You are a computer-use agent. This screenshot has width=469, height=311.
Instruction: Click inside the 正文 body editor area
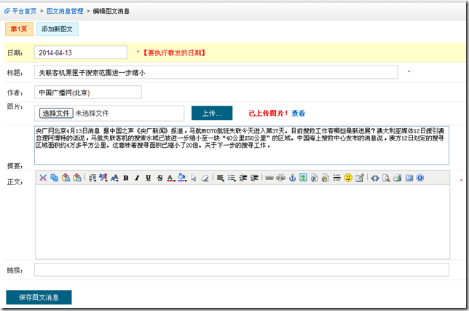coord(243,222)
